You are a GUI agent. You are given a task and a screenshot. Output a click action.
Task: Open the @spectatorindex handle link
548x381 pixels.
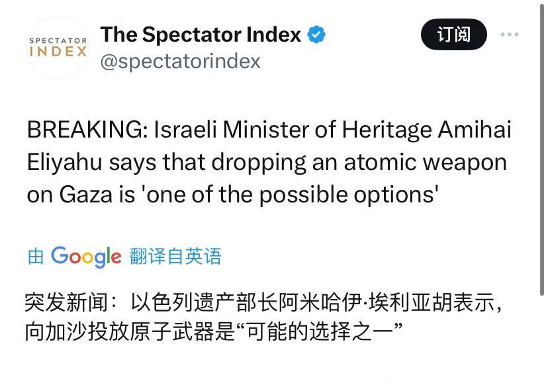tap(180, 62)
